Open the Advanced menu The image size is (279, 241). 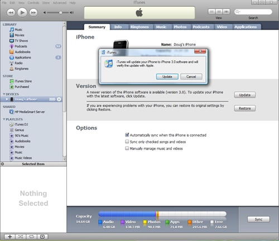pyautogui.click(x=60, y=3)
